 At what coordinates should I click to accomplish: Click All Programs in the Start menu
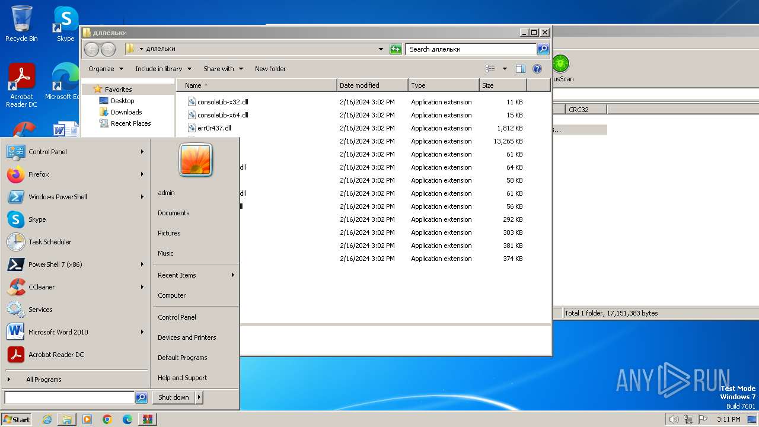coord(75,380)
